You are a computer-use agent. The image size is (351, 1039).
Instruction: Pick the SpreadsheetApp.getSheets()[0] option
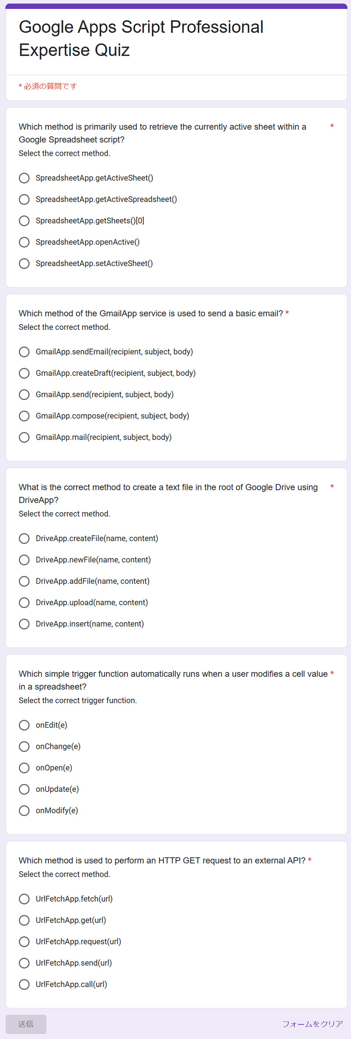[24, 221]
